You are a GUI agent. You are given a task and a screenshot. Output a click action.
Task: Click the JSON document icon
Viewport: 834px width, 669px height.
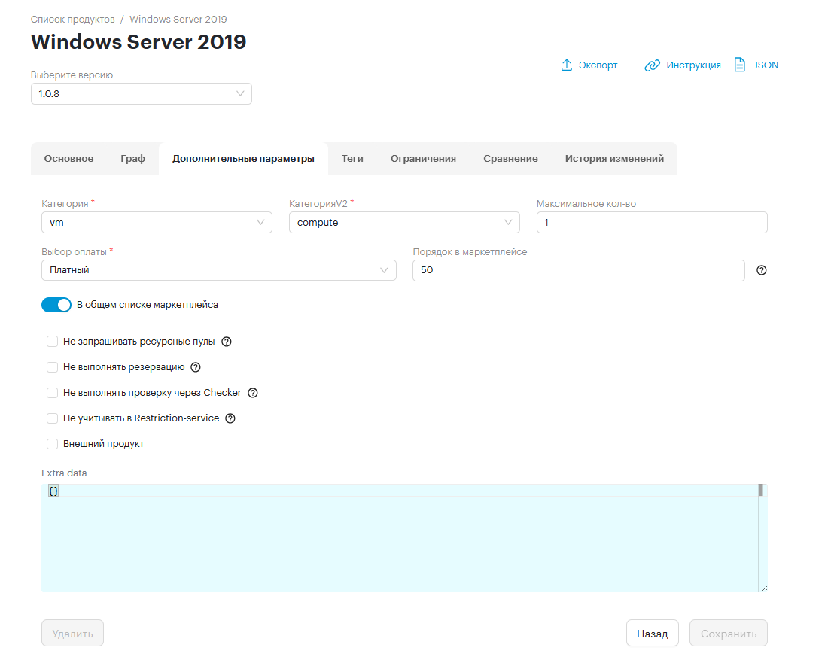pyautogui.click(x=739, y=65)
